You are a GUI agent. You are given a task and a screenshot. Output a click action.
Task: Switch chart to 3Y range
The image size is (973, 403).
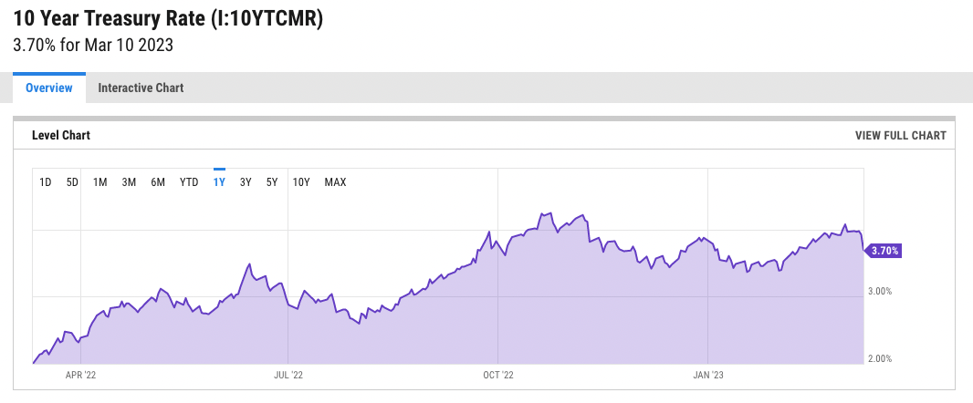pos(246,182)
